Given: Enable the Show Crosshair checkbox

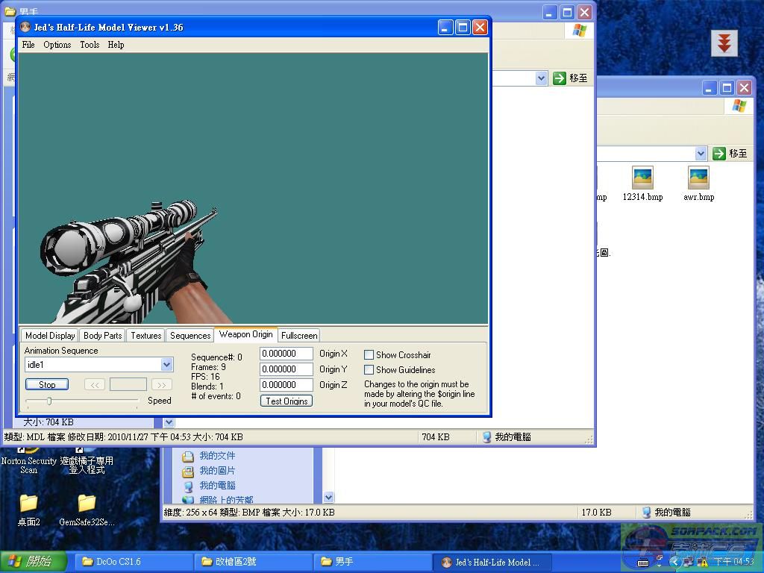Looking at the screenshot, I should [369, 355].
